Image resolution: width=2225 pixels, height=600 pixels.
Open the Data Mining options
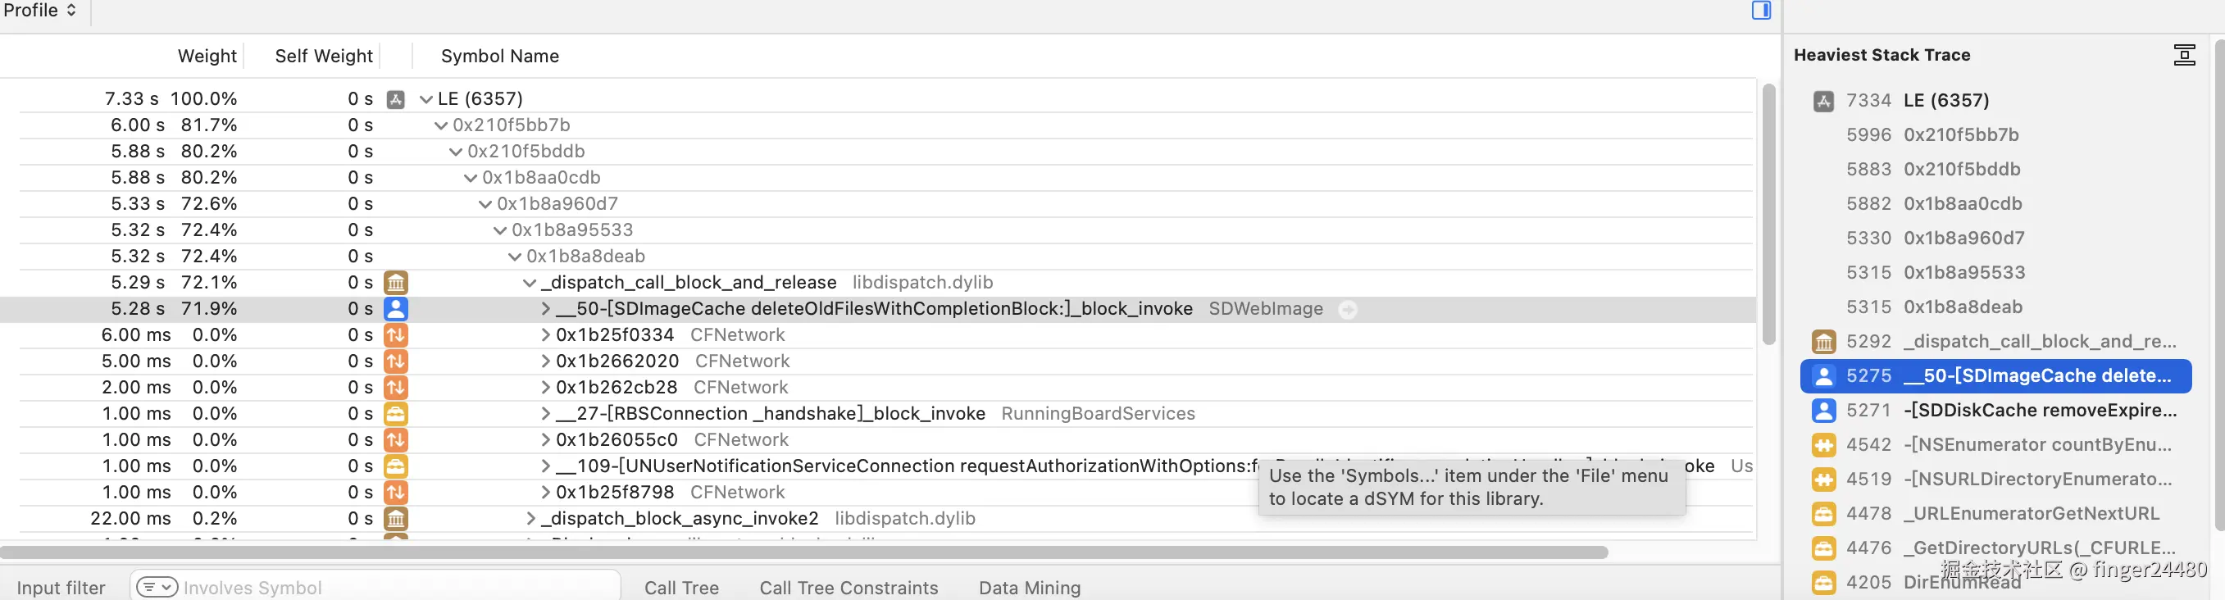tap(1029, 588)
